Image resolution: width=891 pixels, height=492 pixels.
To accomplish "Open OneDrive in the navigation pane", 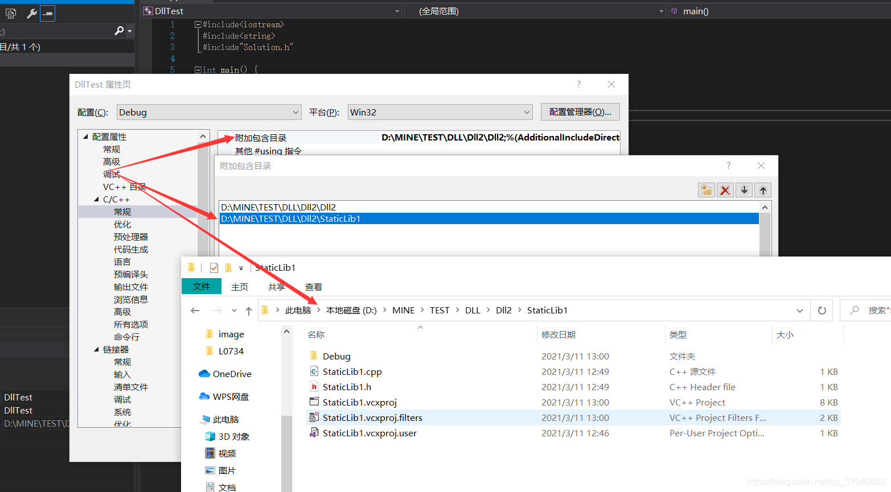I will pyautogui.click(x=225, y=374).
